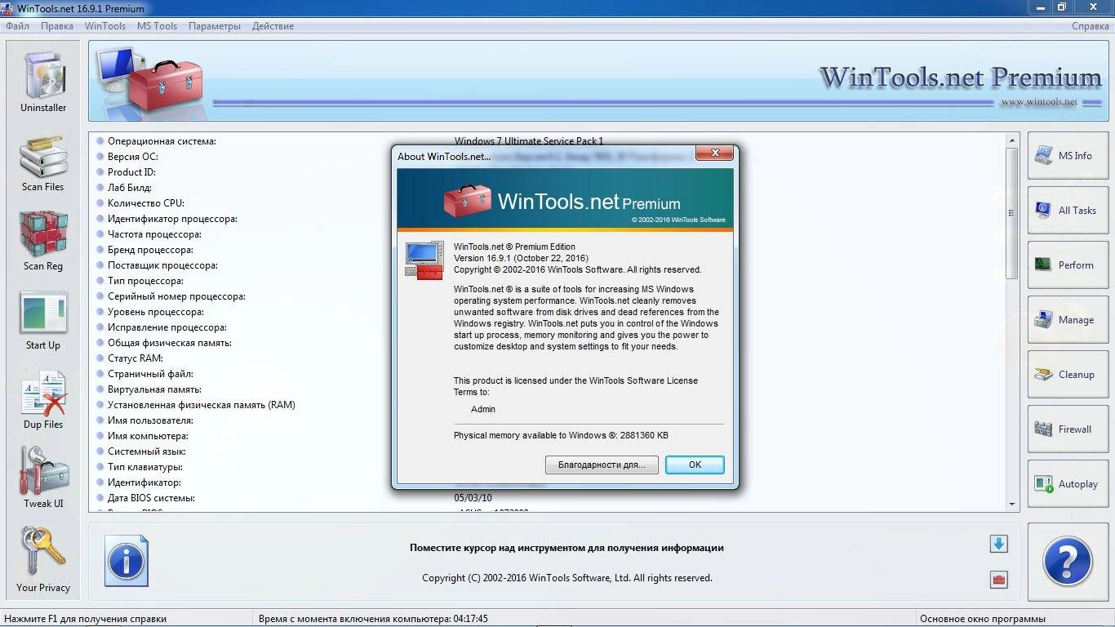The image size is (1115, 627).
Task: Select the Тип процессора row
Action: click(549, 281)
